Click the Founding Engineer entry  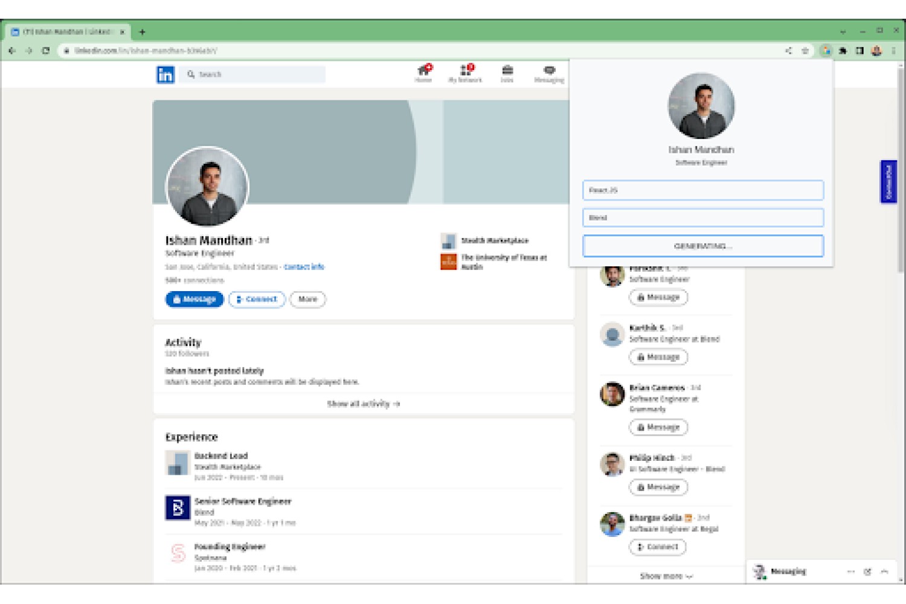230,547
